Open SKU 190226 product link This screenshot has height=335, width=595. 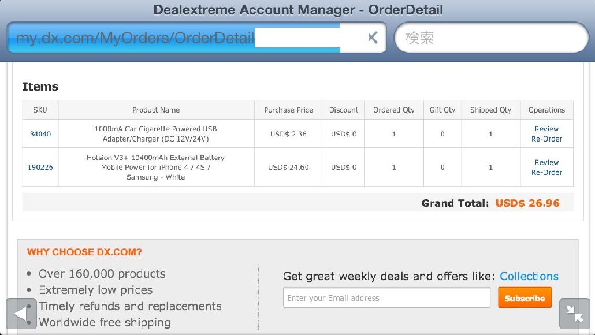click(x=40, y=167)
